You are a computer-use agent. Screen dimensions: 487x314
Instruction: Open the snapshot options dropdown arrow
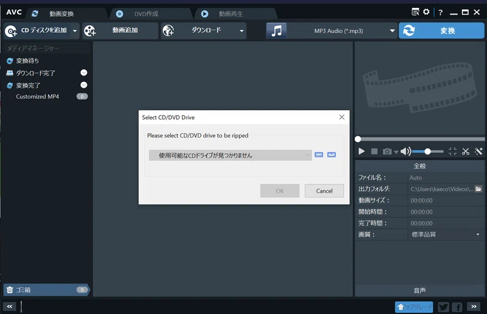click(396, 152)
